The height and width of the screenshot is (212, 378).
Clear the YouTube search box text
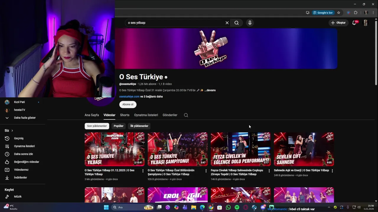pyautogui.click(x=227, y=23)
